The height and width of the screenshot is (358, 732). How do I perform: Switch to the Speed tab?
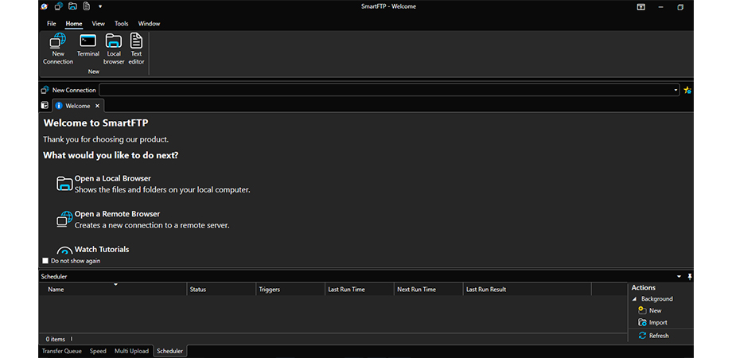pos(98,351)
